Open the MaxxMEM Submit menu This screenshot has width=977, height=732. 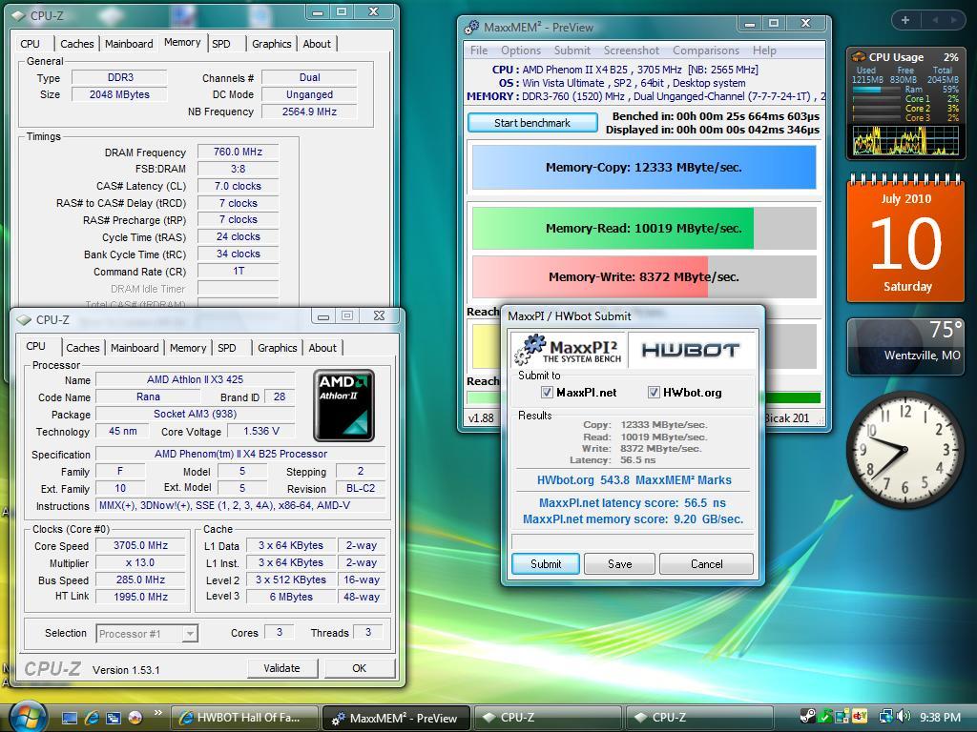[572, 51]
